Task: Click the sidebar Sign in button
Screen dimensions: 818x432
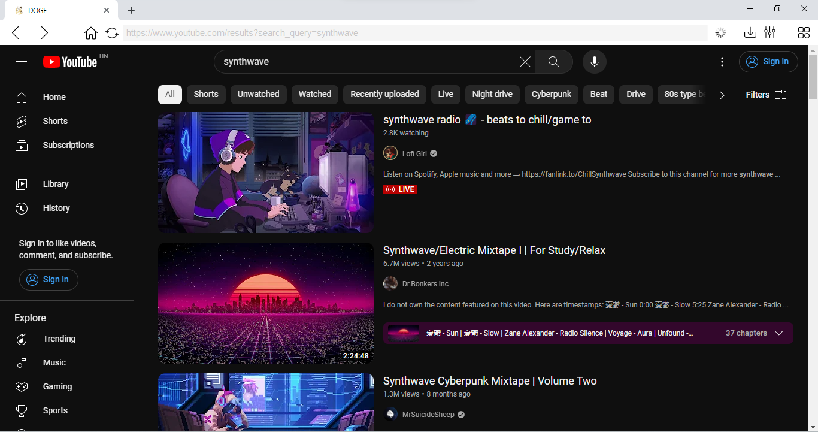Action: coord(49,279)
